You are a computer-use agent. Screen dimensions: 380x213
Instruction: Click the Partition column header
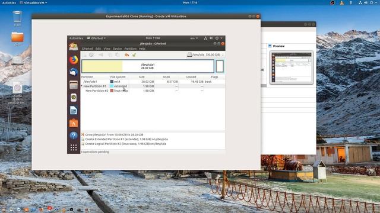pyautogui.click(x=87, y=77)
